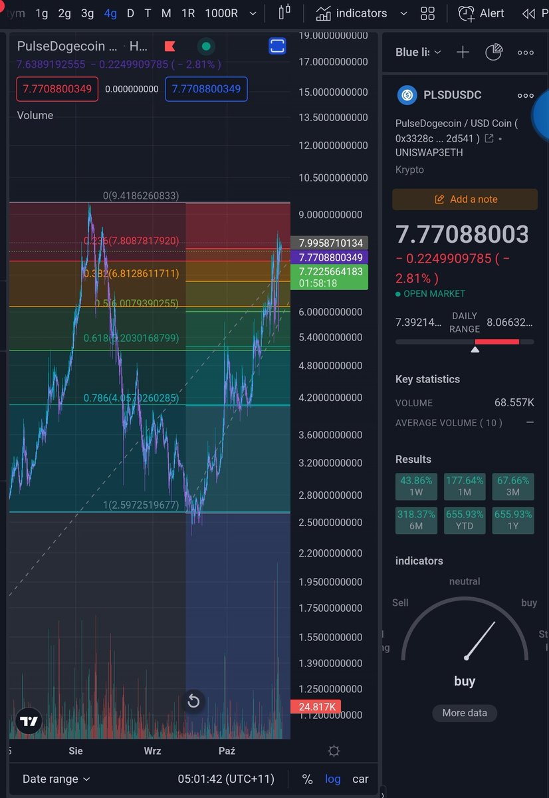Click the red 24.817K volume axis label

316,707
